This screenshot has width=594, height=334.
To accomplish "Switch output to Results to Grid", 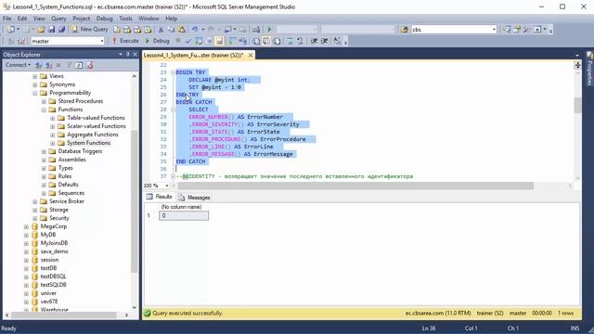I will 266,41.
